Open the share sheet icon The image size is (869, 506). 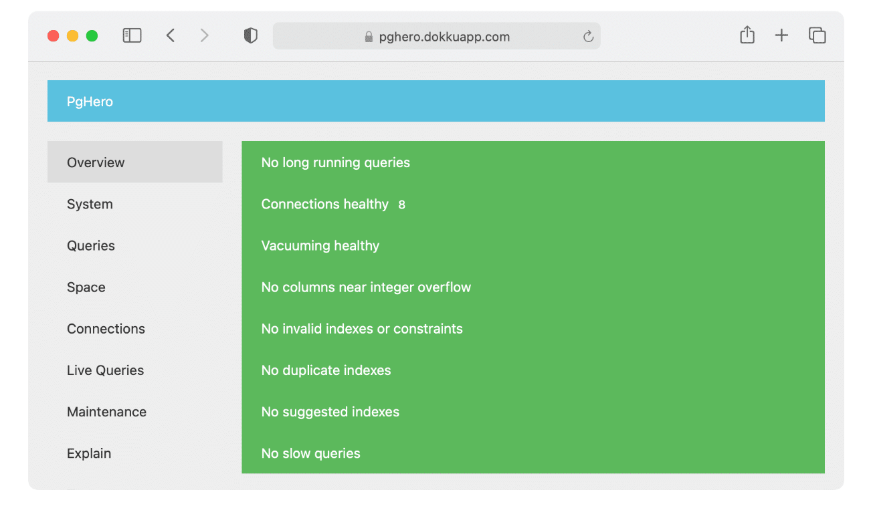coord(747,35)
